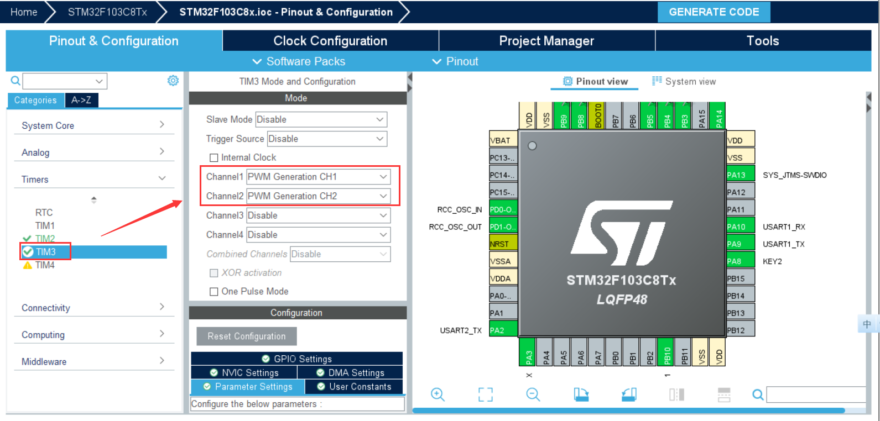
Task: Switch to the Project Manager tab
Action: click(546, 41)
